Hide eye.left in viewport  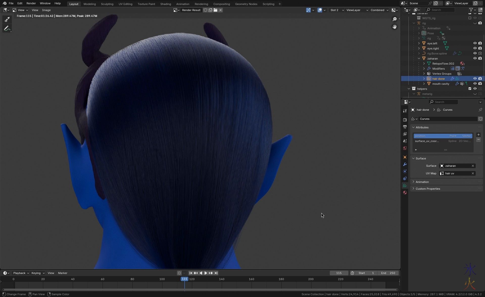pos(475,43)
